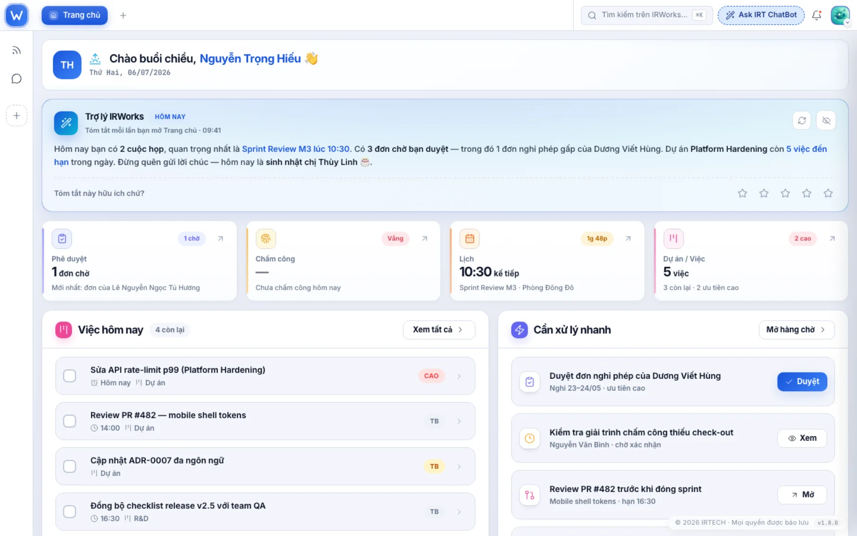
Task: Click the Phê duyệt clipboard icon
Action: [62, 239]
